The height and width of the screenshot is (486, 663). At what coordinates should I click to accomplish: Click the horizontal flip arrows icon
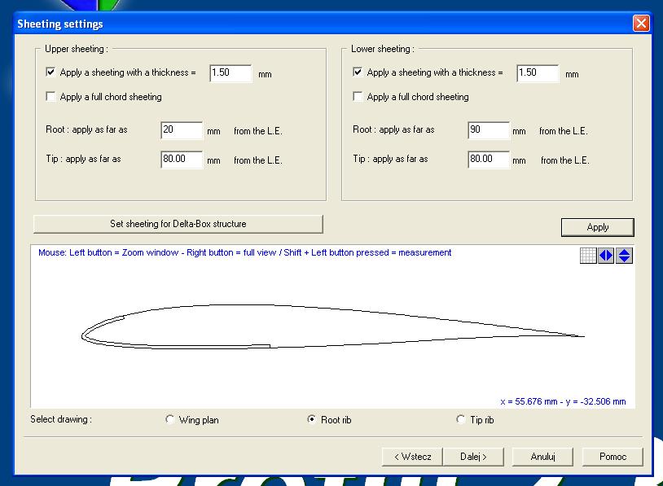[x=606, y=256]
